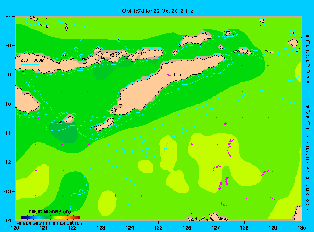Click the longitude label 120
Viewport: 314px width, 232px height.
point(15,228)
